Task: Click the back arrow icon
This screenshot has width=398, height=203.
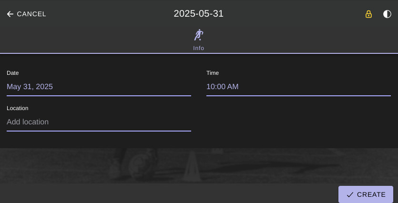Action: coord(10,14)
